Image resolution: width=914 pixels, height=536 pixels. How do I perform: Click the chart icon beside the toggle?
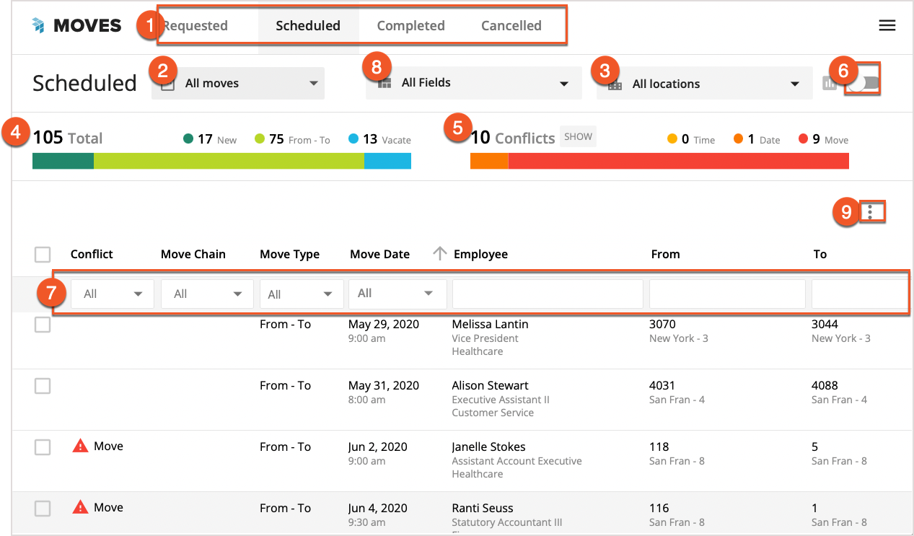830,84
